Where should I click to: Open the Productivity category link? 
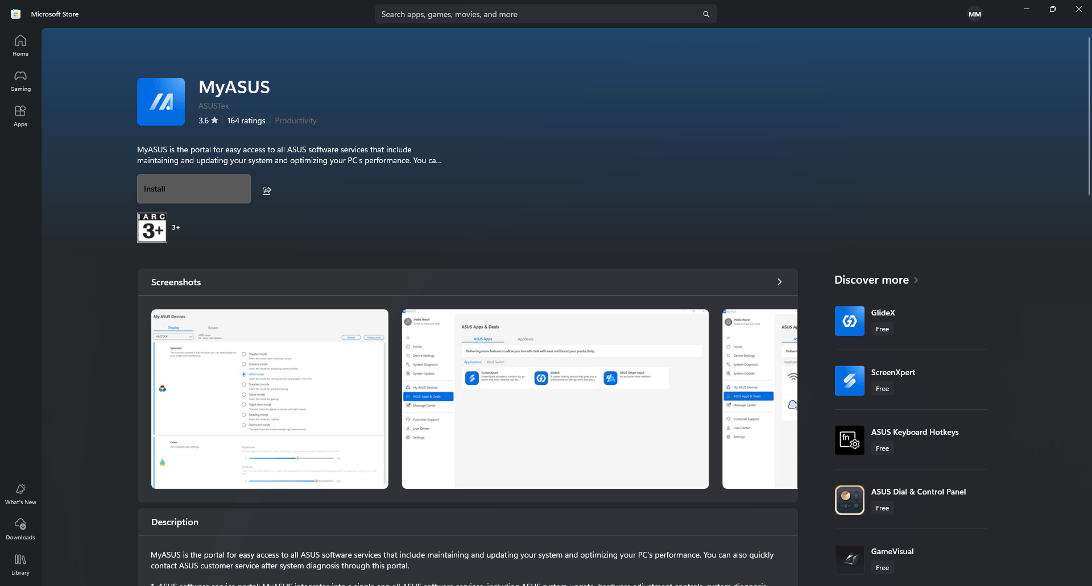click(296, 120)
